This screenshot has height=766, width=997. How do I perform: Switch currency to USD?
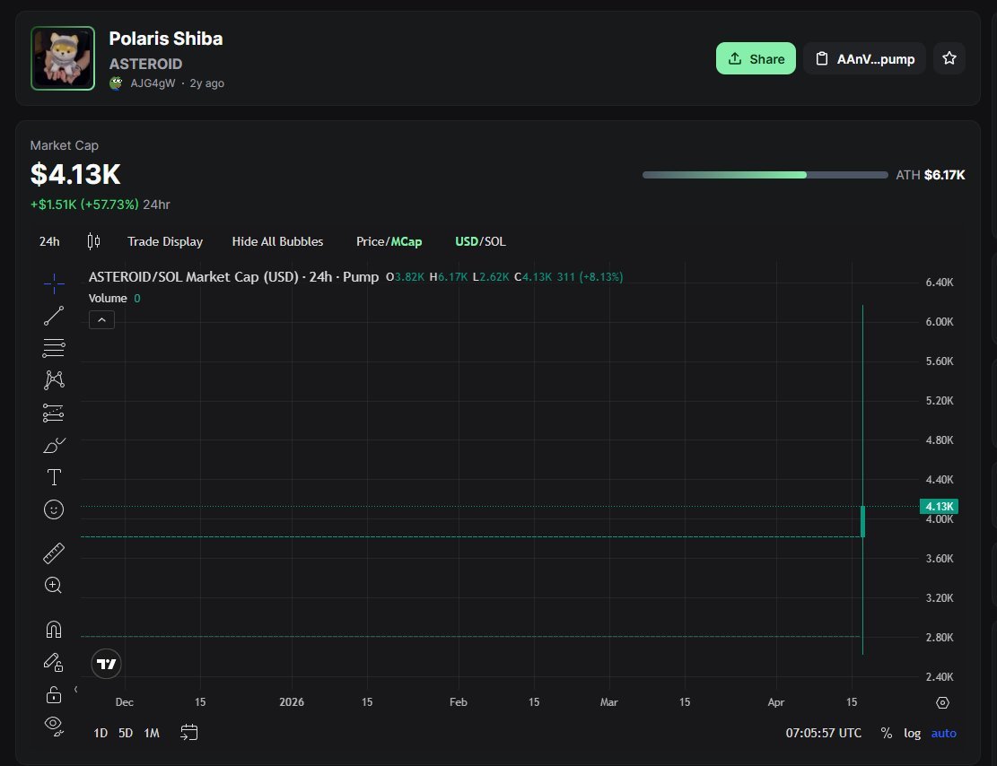click(x=466, y=241)
